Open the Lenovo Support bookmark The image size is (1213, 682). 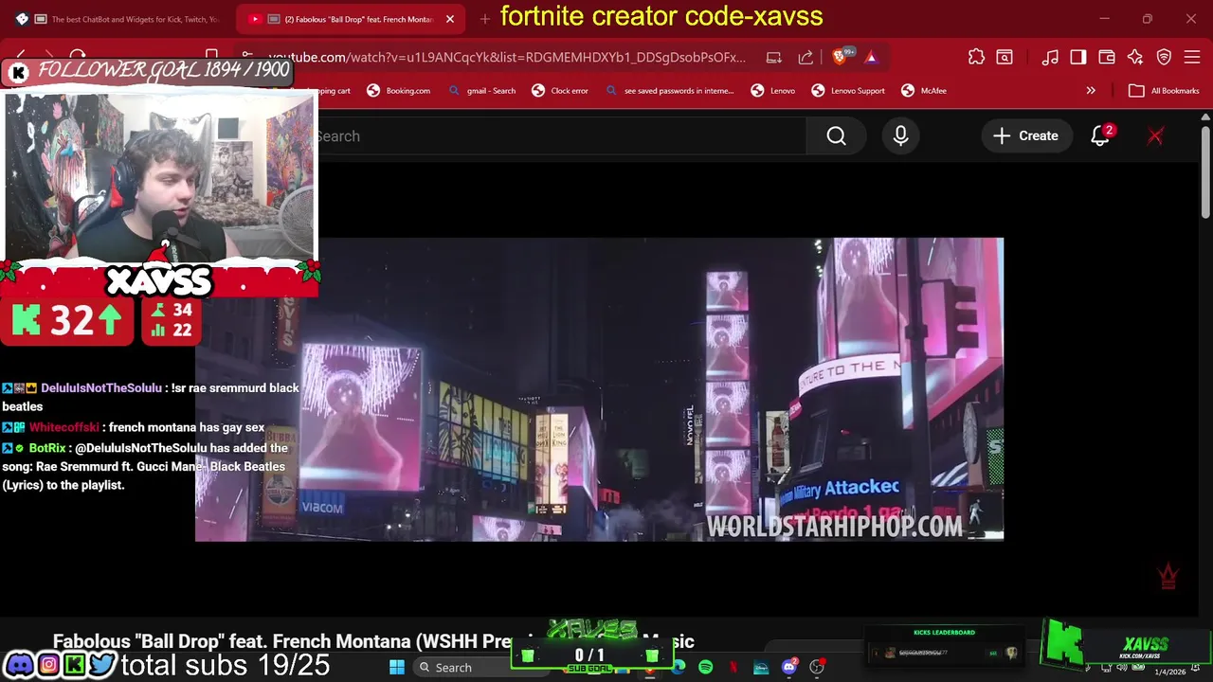click(848, 91)
